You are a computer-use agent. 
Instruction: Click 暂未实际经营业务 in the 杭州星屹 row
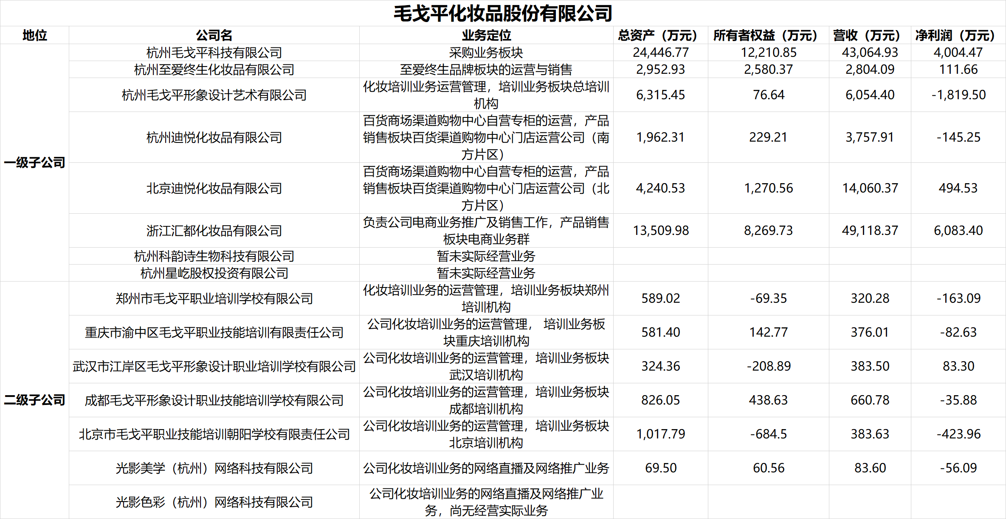[486, 273]
